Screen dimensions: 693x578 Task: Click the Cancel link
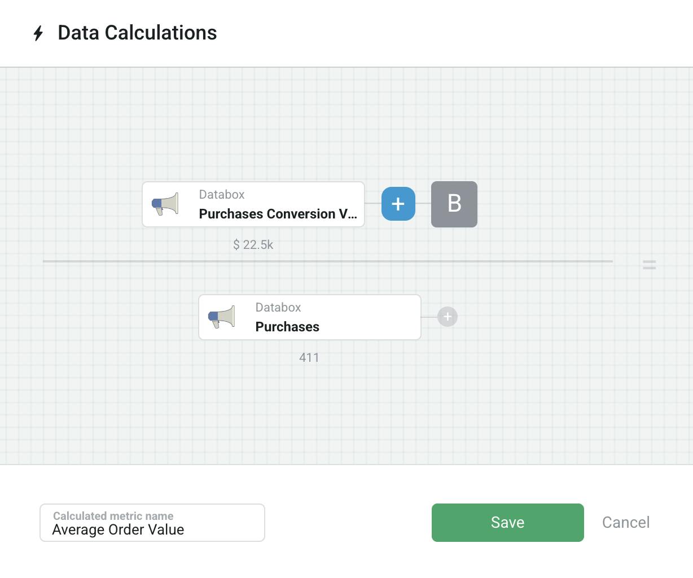pos(626,523)
